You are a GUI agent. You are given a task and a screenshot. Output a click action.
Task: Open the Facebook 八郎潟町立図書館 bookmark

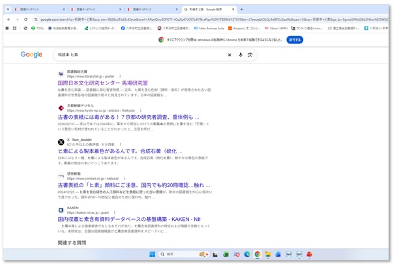[137, 29]
